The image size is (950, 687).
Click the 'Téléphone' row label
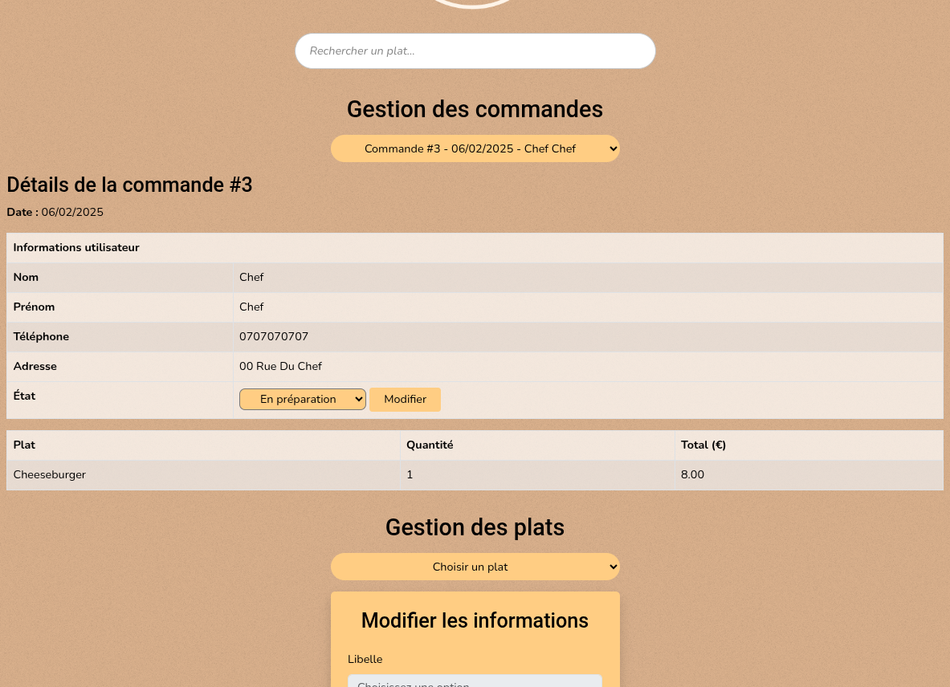tap(41, 336)
